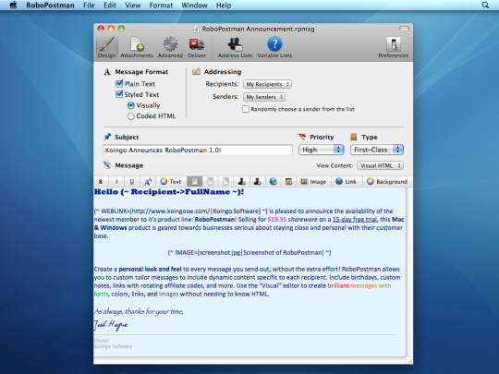Click the pencil icon beside Addressing
Viewport: 499px width, 374px height.
coord(196,71)
